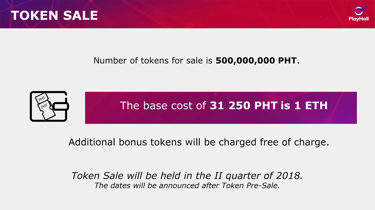Click '2018.' in the italic line
Screen dimensions: 375x210
(x=289, y=175)
